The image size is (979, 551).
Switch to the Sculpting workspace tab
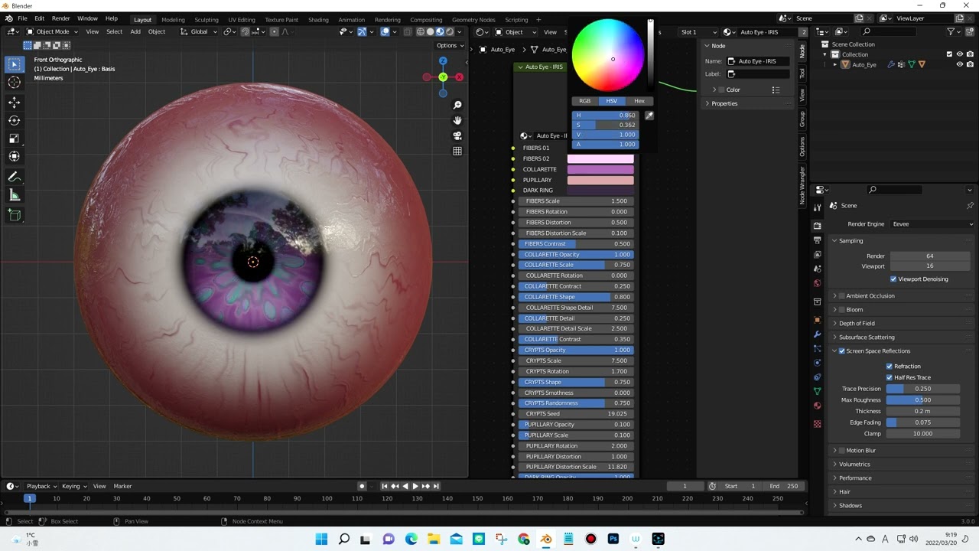point(207,20)
